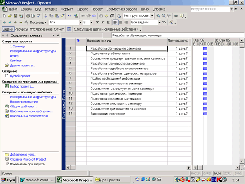Open the Сервис menu
This screenshot has height=184, width=245.
point(82,9)
